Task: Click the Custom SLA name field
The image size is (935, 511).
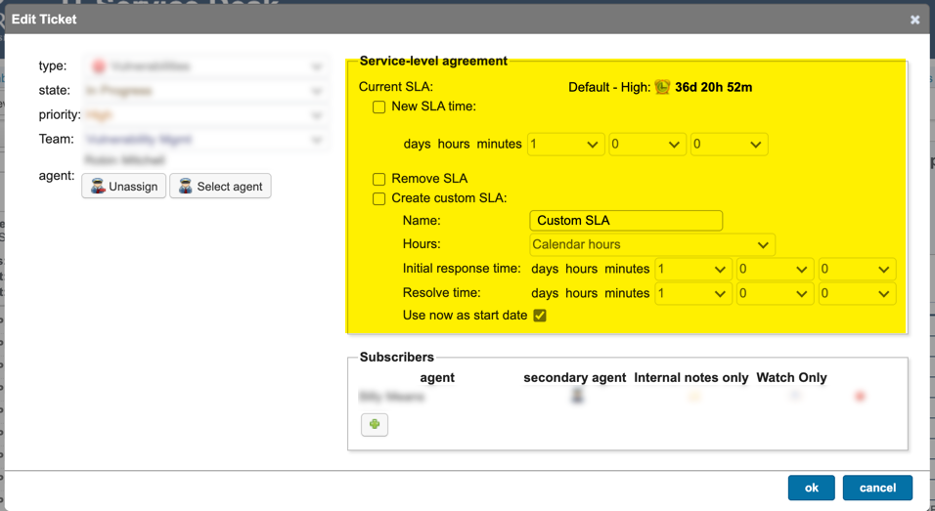Action: tap(626, 221)
